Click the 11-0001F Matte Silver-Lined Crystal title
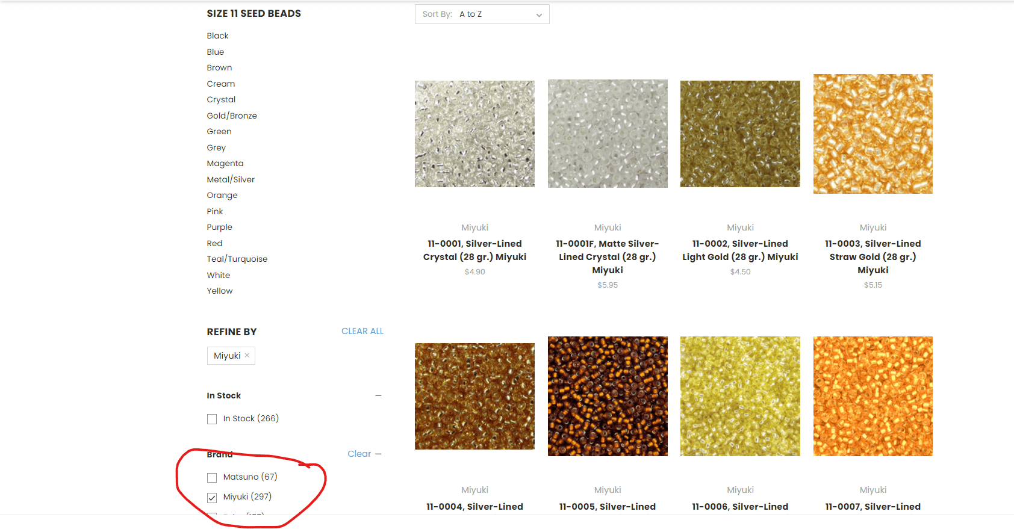This screenshot has height=529, width=1014. point(608,257)
